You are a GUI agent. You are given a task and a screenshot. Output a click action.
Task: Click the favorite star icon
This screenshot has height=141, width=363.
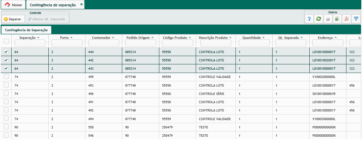pos(328,19)
